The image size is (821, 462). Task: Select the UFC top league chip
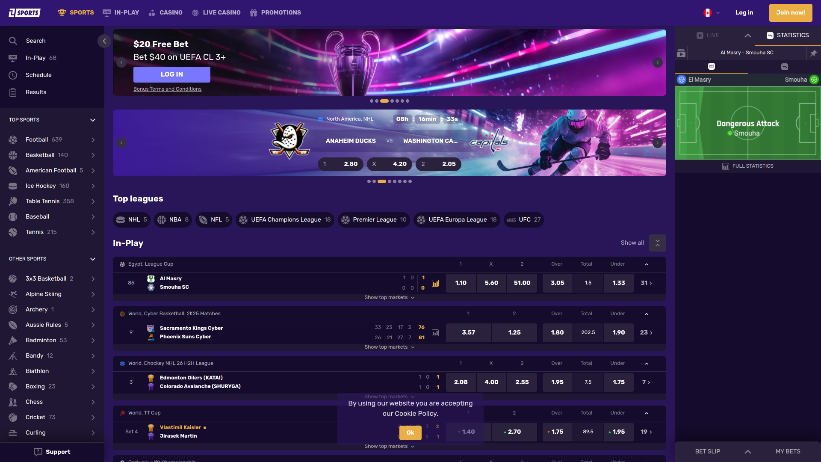tap(523, 220)
